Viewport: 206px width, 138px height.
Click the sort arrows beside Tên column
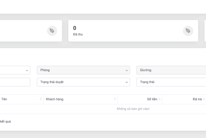click(x=41, y=99)
